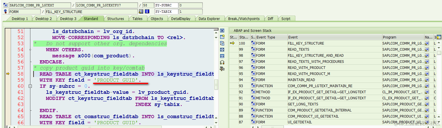Click the source icon in stack row 90

pos(253,104)
